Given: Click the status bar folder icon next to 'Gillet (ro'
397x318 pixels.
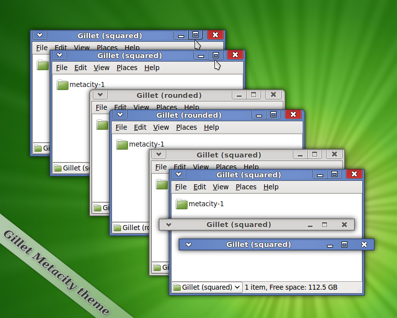Looking at the screenshot, I should tap(117, 228).
